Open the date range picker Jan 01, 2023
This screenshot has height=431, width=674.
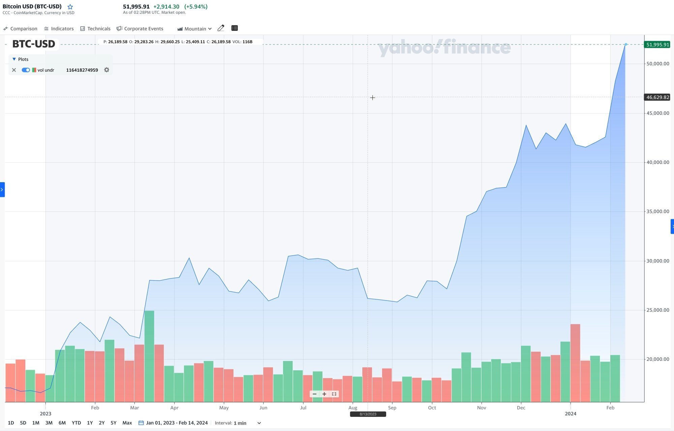pos(173,423)
